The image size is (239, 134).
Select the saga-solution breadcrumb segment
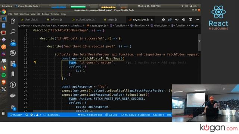click(x=41, y=26)
